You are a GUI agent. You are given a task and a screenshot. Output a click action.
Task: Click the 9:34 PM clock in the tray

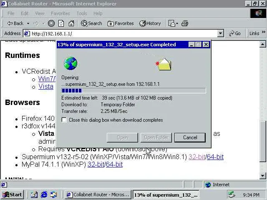point(251,195)
